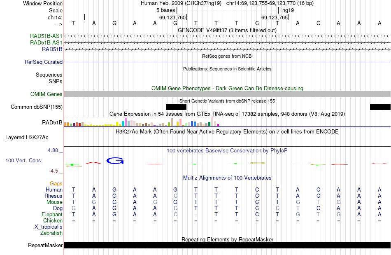Click the Rhesus alignment row label
391x255 pixels.
(54, 196)
